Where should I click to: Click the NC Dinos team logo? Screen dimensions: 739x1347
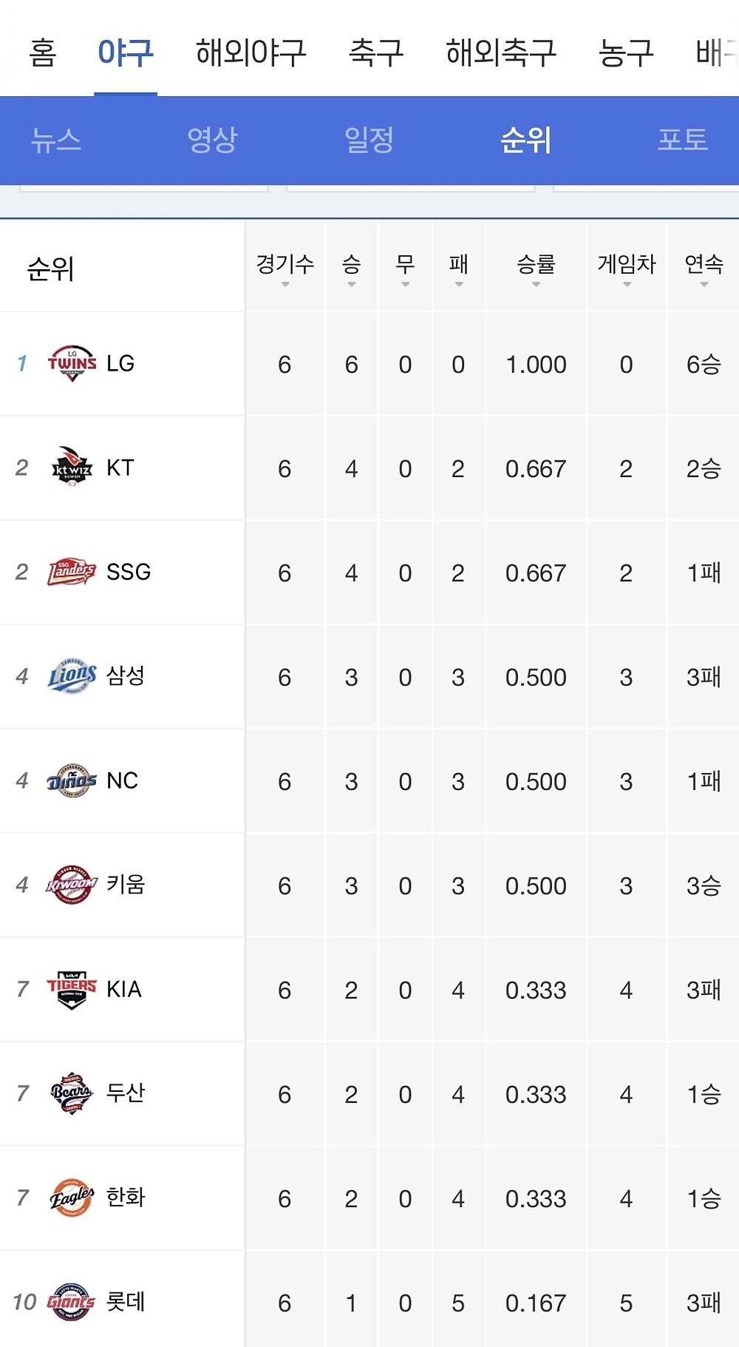(x=72, y=780)
